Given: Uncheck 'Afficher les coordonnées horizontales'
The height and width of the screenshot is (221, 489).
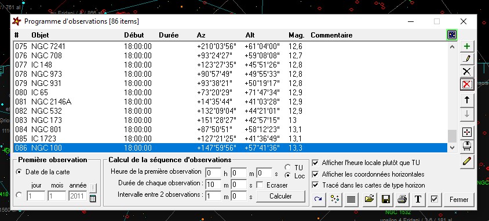Looking at the screenshot, I should pyautogui.click(x=315, y=174).
